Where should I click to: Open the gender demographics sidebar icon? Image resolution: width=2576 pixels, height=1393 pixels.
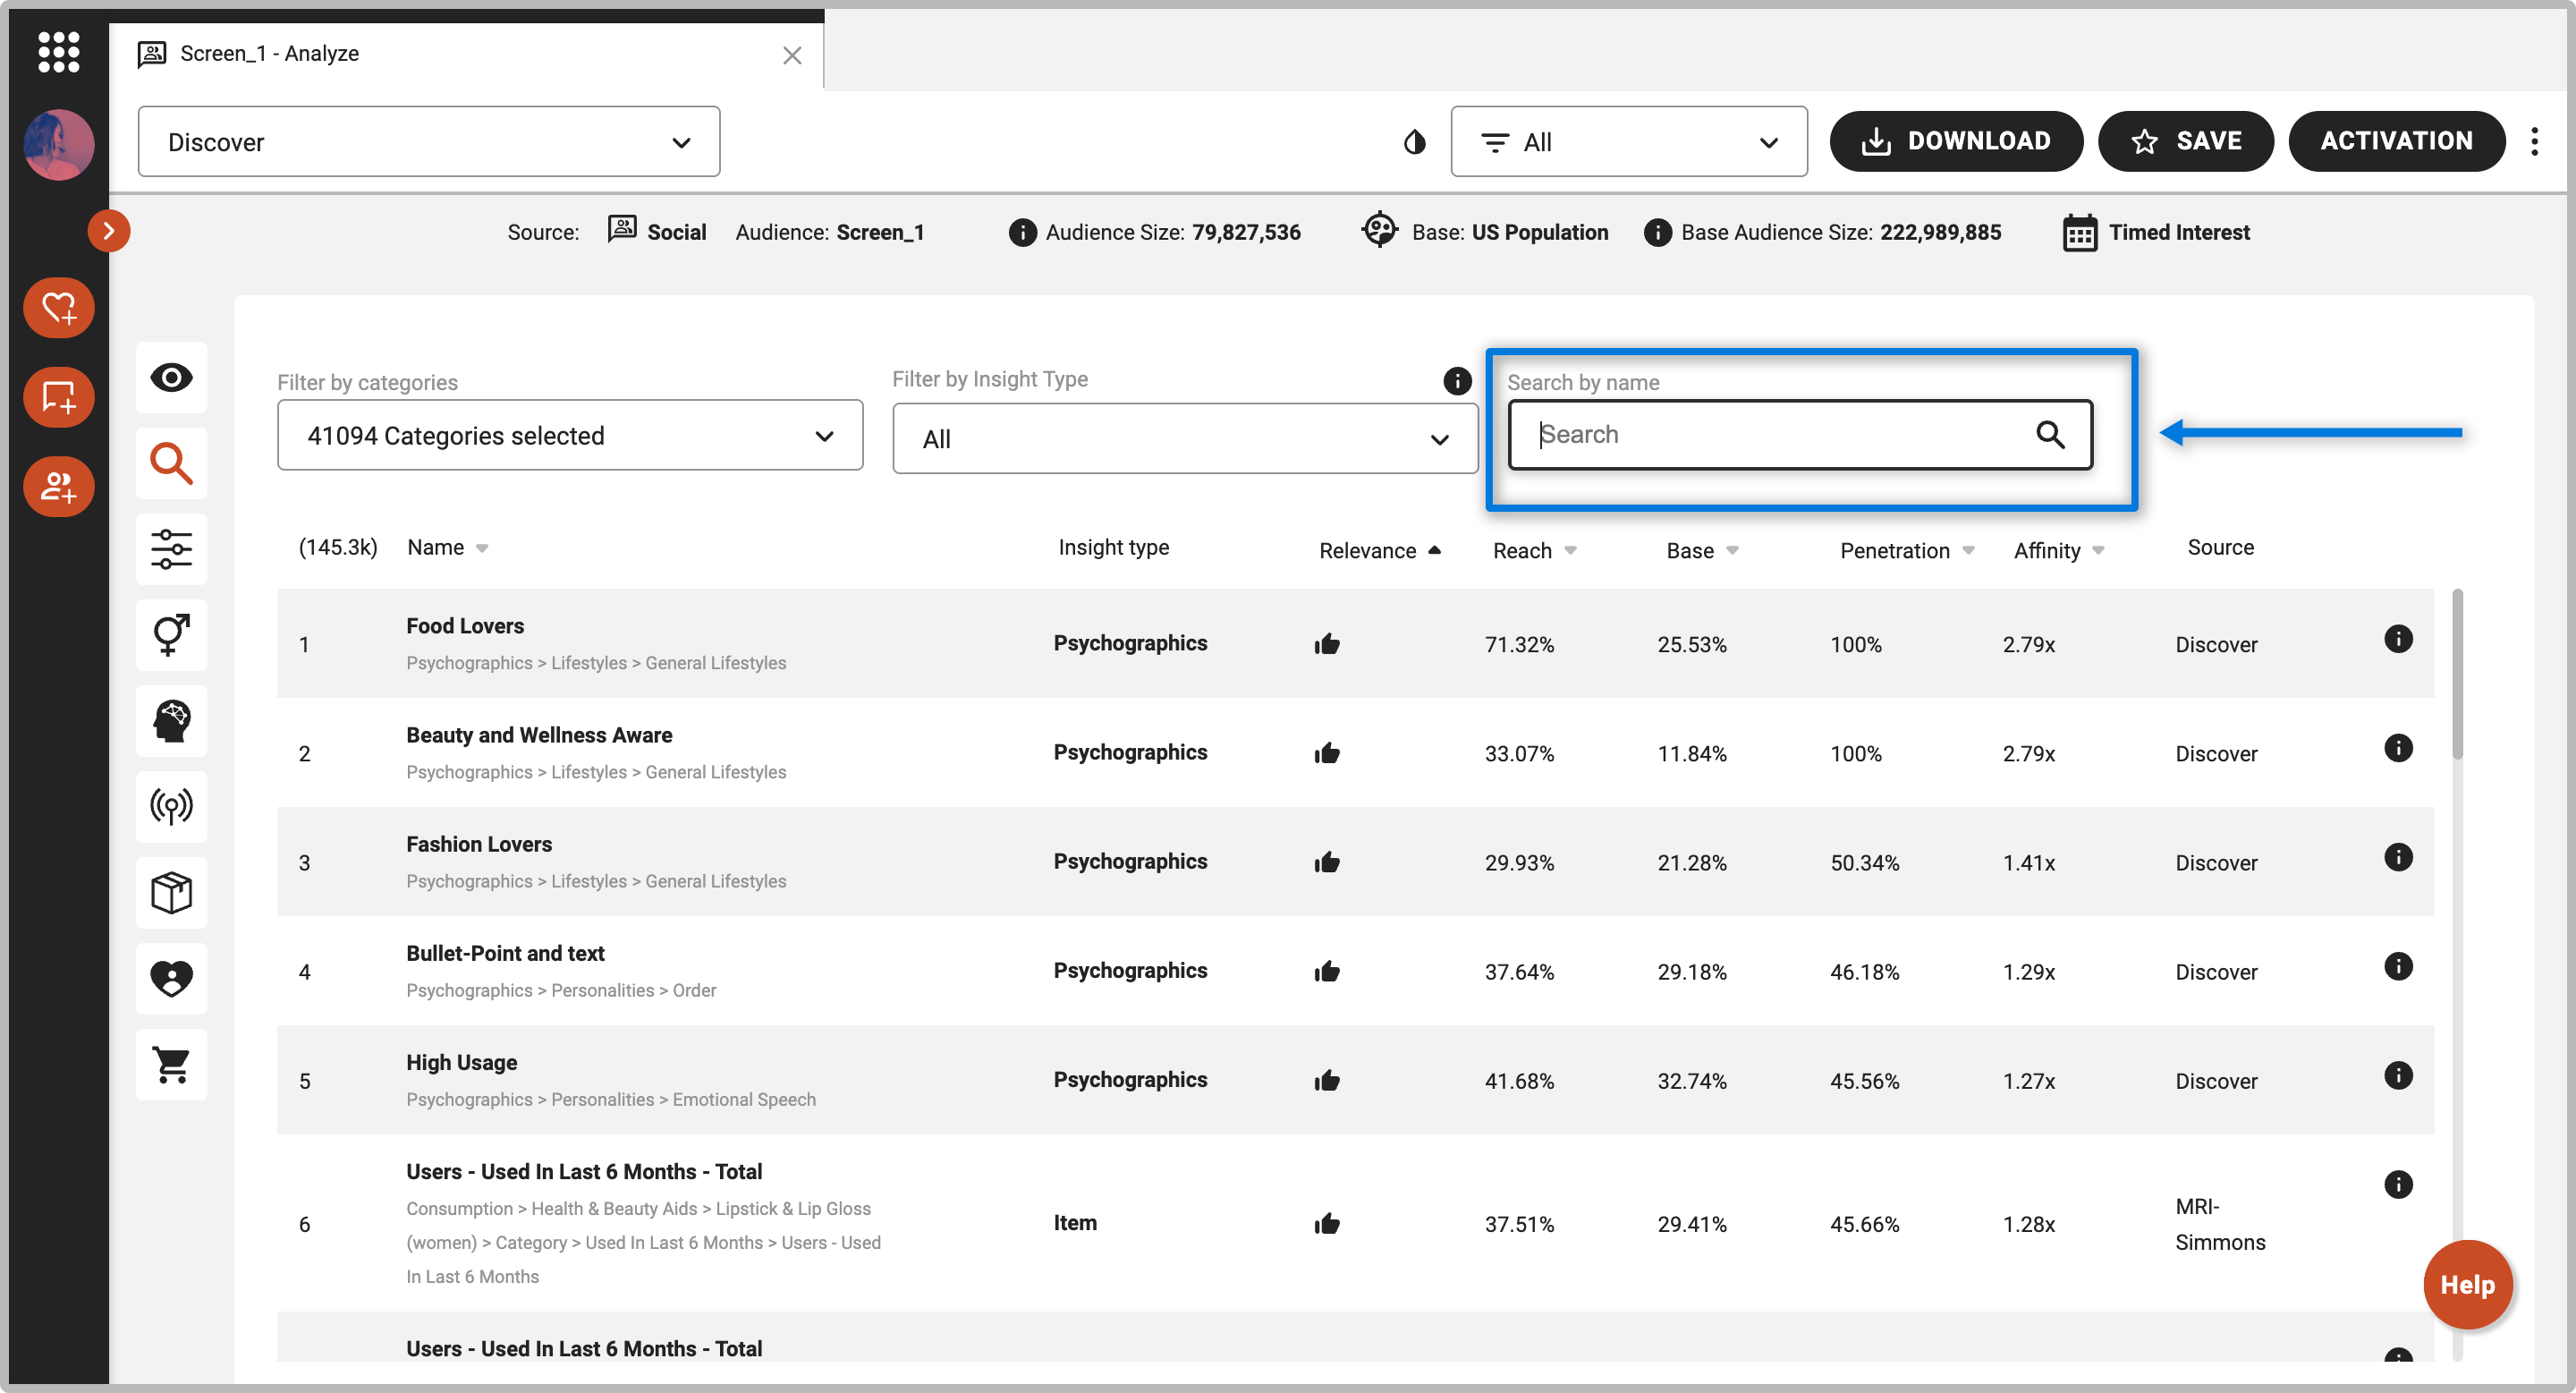(171, 635)
